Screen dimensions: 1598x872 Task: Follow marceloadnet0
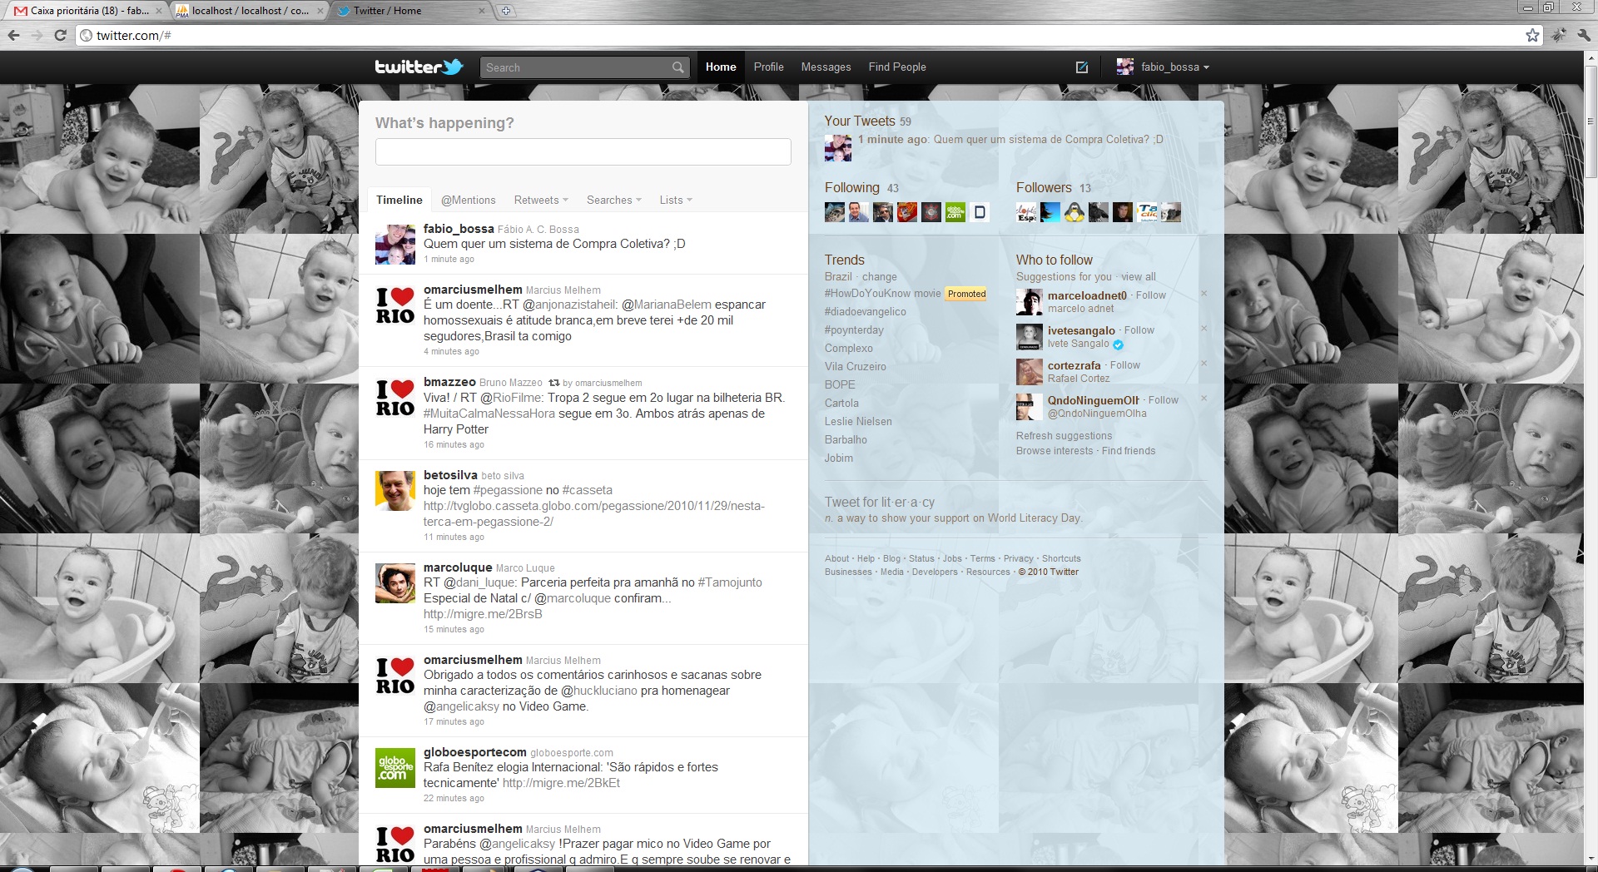(1151, 295)
